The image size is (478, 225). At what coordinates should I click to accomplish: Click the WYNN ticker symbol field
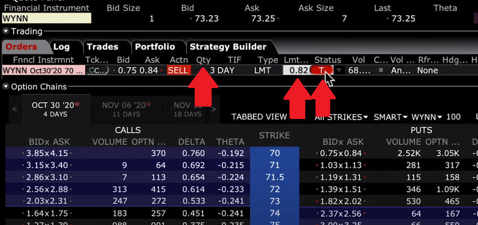point(47,19)
